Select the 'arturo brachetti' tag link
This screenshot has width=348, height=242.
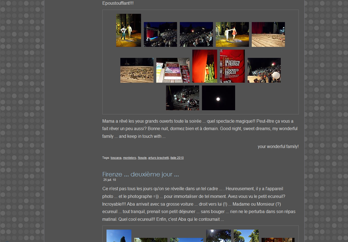pyautogui.click(x=158, y=158)
